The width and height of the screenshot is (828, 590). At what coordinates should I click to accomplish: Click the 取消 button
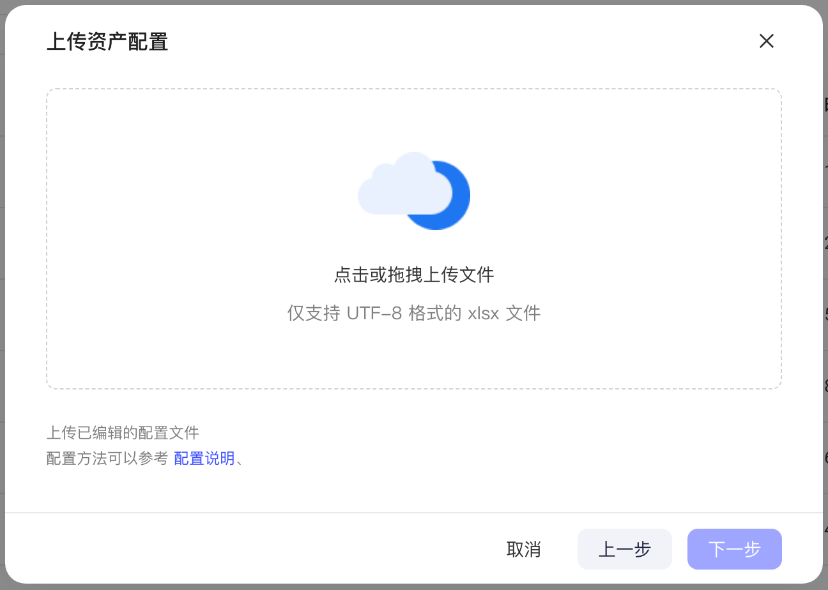coord(524,549)
